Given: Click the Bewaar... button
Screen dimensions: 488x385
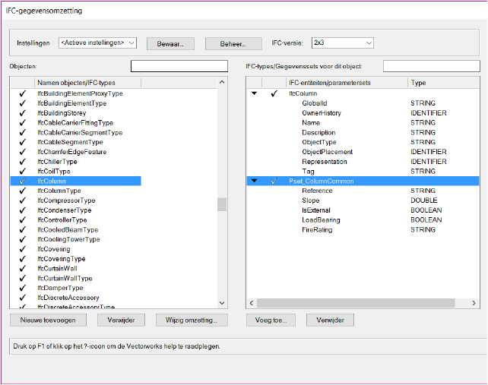Looking at the screenshot, I should click(x=170, y=43).
